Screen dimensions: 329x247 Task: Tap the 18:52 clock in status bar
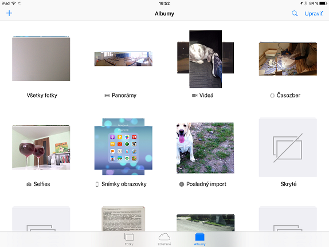coord(164,3)
